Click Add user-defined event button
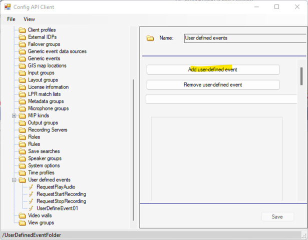 click(213, 70)
